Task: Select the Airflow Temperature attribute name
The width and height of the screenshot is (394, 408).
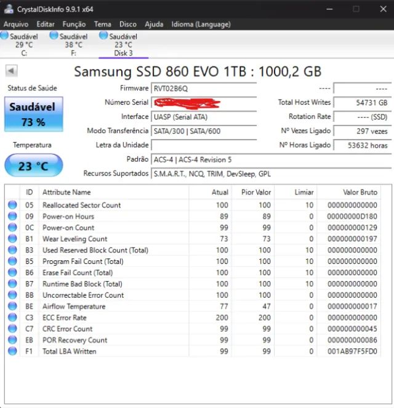Action: 74,306
